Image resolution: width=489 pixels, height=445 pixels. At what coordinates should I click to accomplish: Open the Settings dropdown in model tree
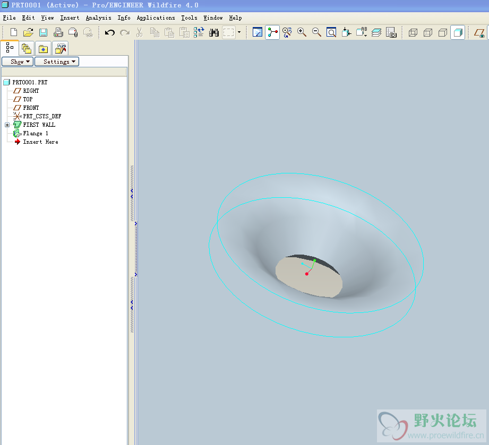57,62
